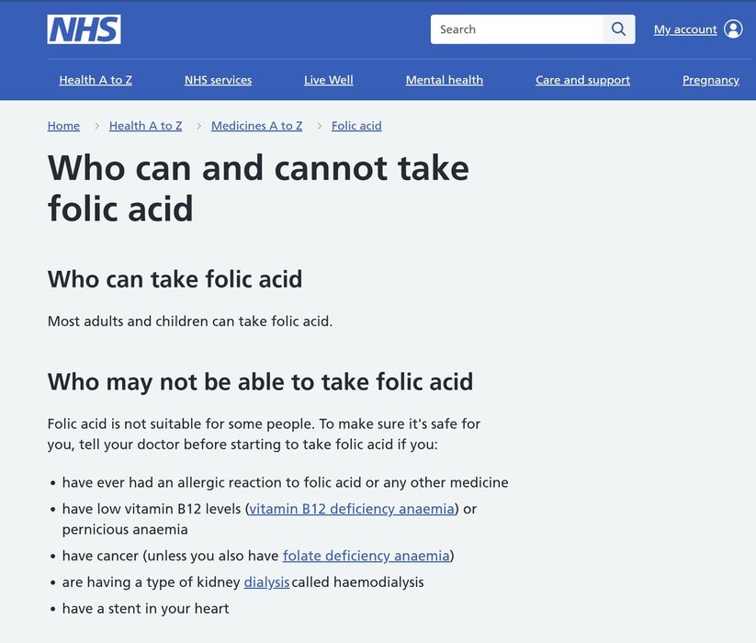Return to Folic acid breadcrumb page
The height and width of the screenshot is (643, 756).
(356, 126)
